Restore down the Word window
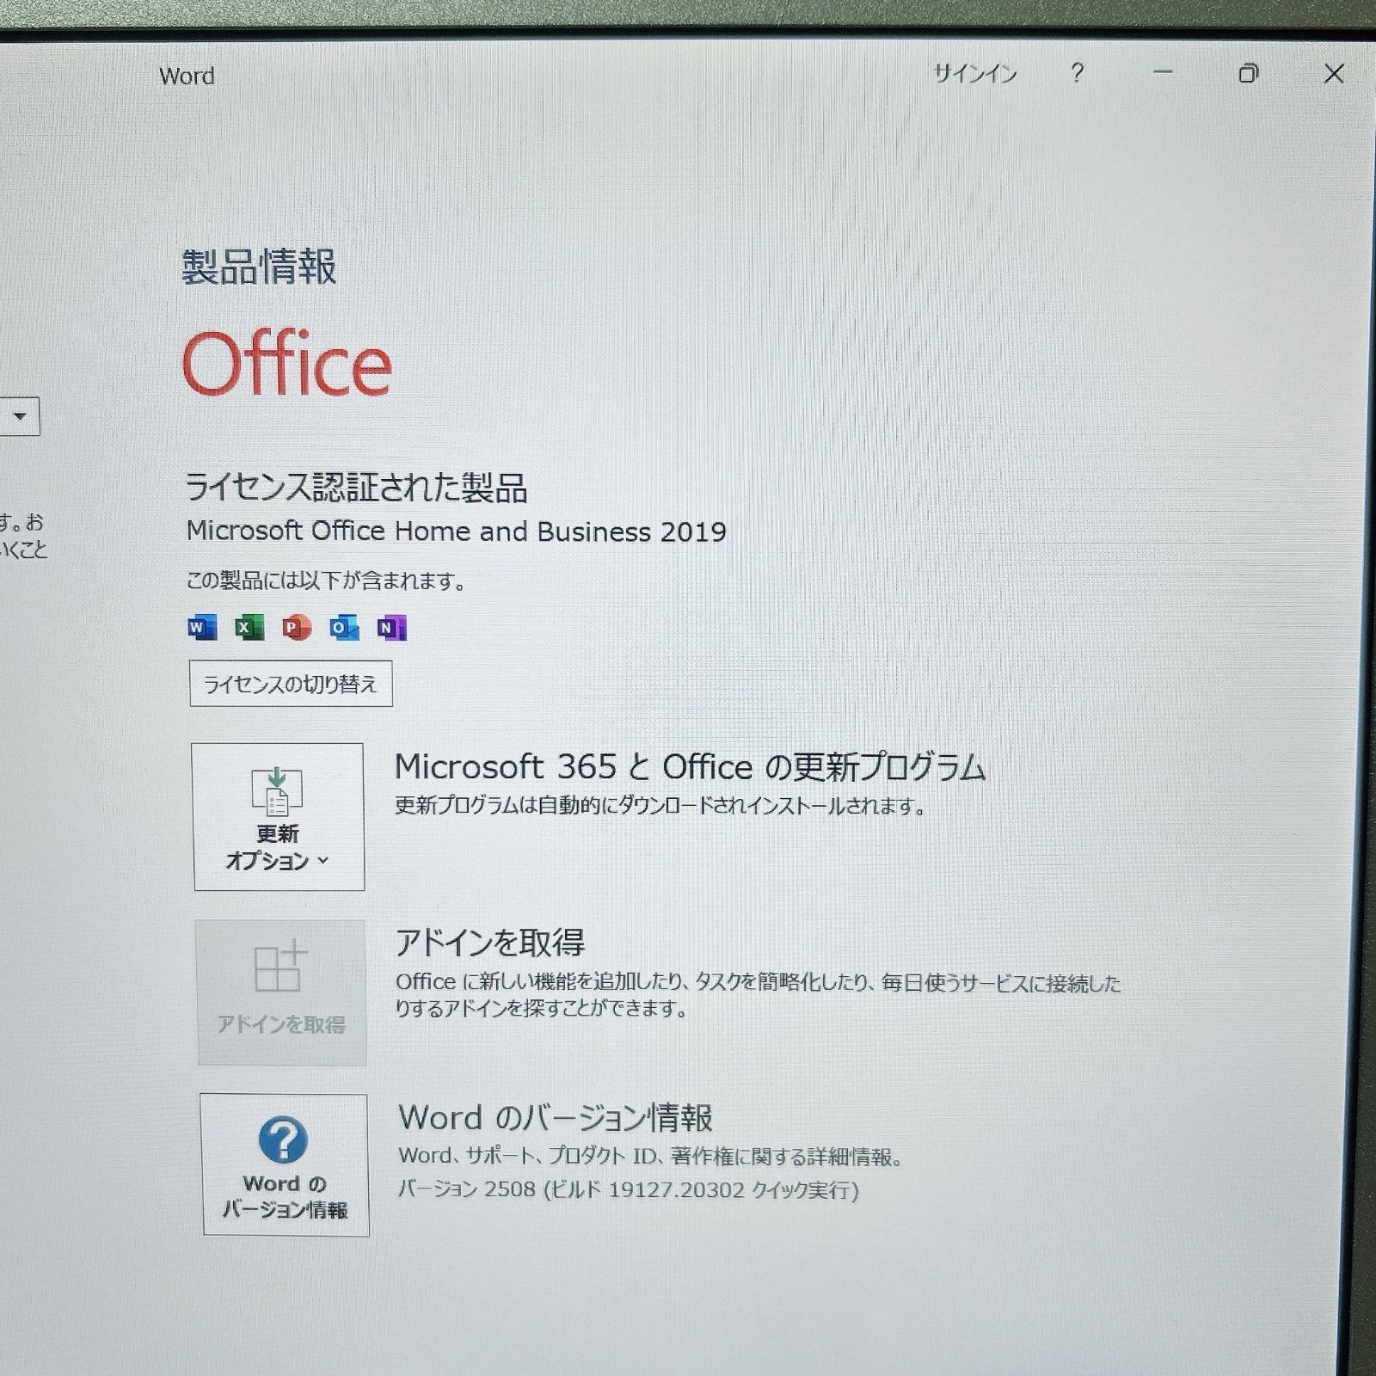Viewport: 1376px width, 1376px height. (1248, 74)
